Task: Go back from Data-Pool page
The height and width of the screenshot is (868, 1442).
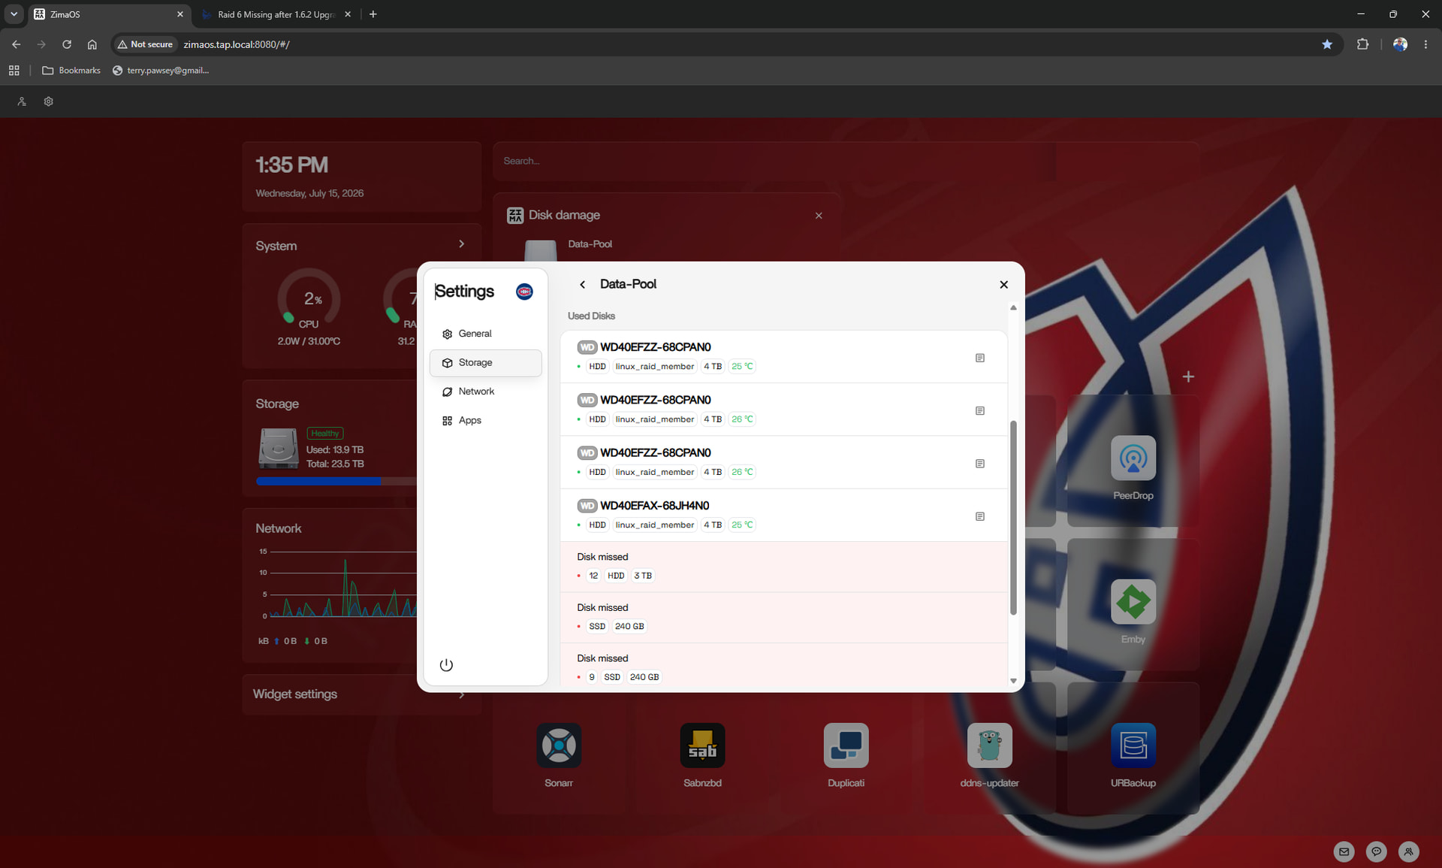Action: (x=582, y=285)
